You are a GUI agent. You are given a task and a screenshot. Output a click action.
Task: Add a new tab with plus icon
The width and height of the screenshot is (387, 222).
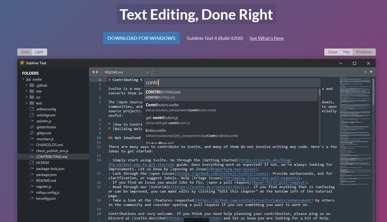365,72
